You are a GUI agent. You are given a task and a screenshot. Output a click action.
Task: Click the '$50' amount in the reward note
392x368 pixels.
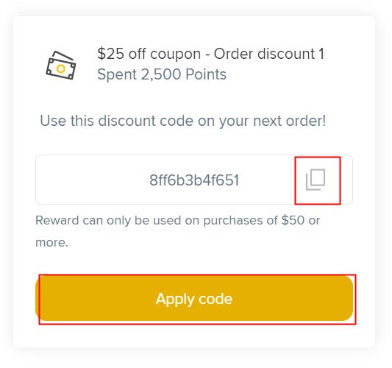click(x=293, y=220)
